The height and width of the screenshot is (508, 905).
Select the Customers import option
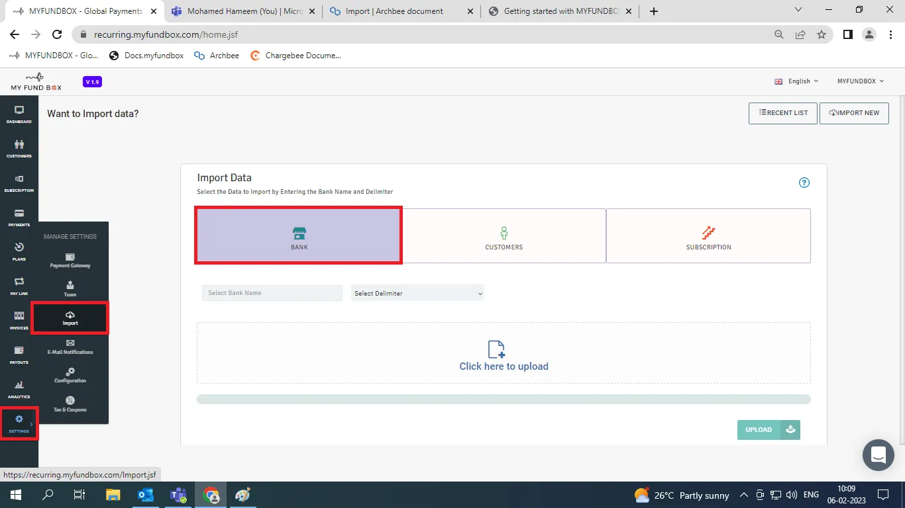pos(504,235)
